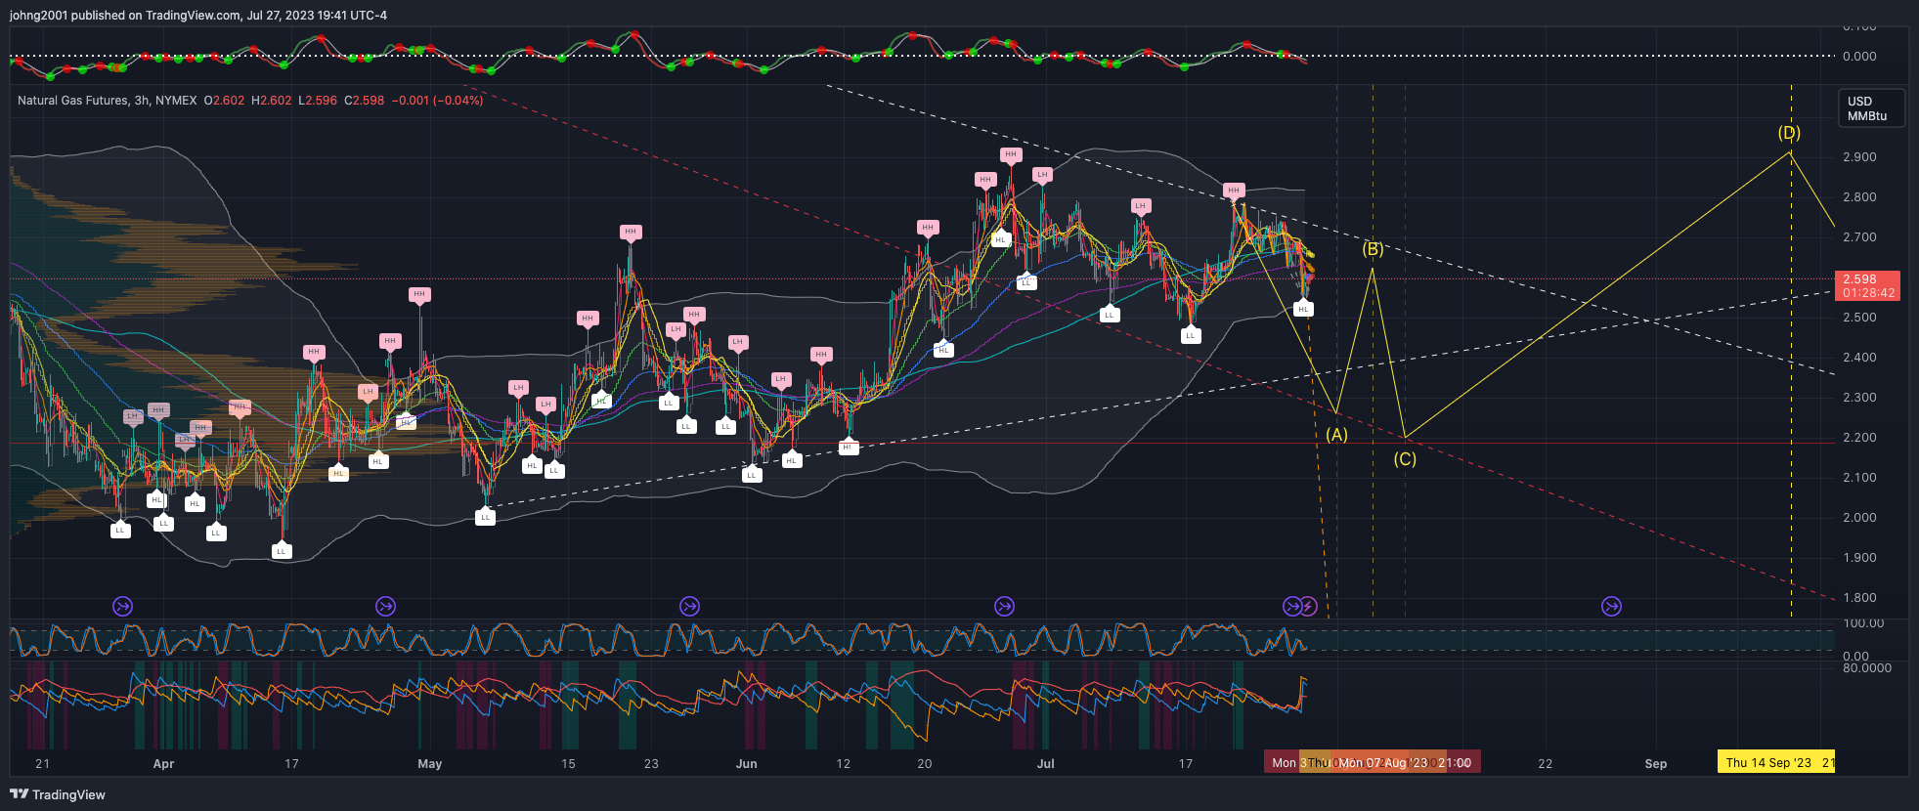Open the purple event icon just before Jul
The width and height of the screenshot is (1919, 811).
(x=1004, y=607)
